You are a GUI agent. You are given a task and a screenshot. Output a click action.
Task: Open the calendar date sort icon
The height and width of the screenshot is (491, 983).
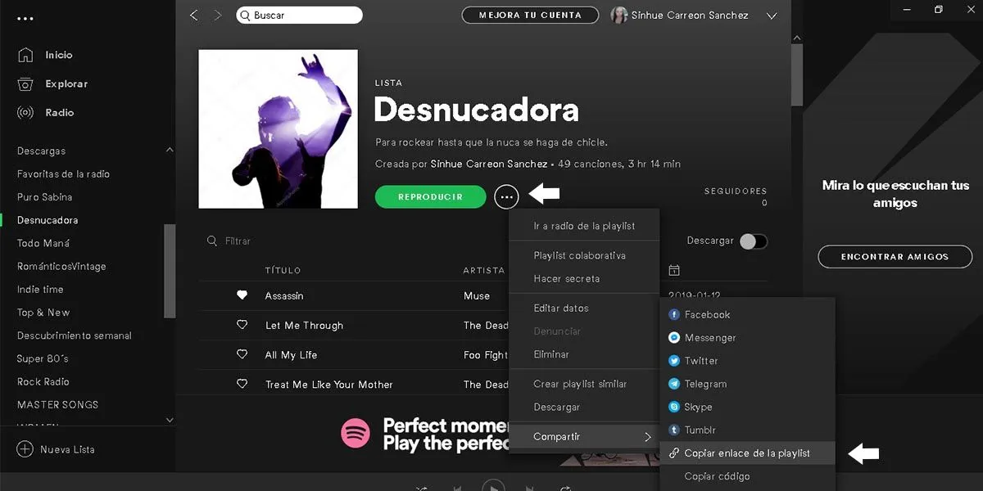click(x=673, y=270)
